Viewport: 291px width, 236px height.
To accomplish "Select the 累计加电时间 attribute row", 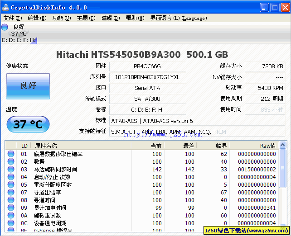I will point(142,208).
